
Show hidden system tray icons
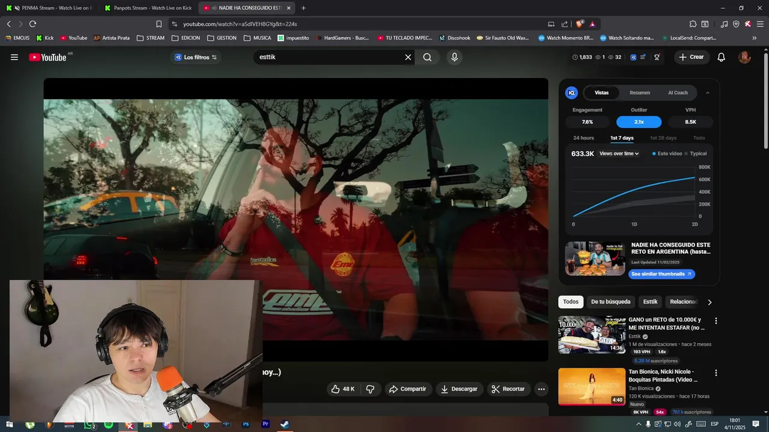(639, 424)
